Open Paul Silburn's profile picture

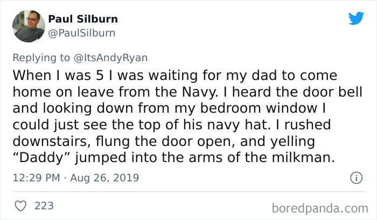28,25
